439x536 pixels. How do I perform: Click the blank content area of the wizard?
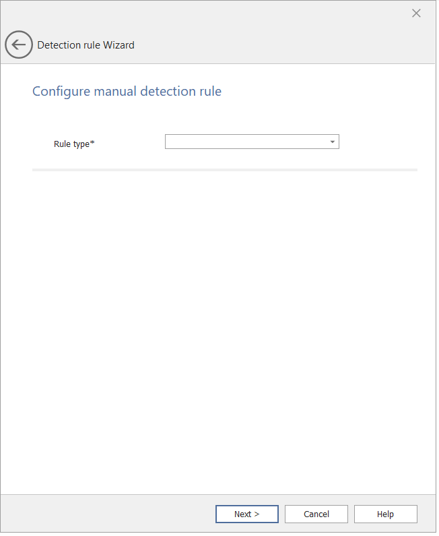224,324
